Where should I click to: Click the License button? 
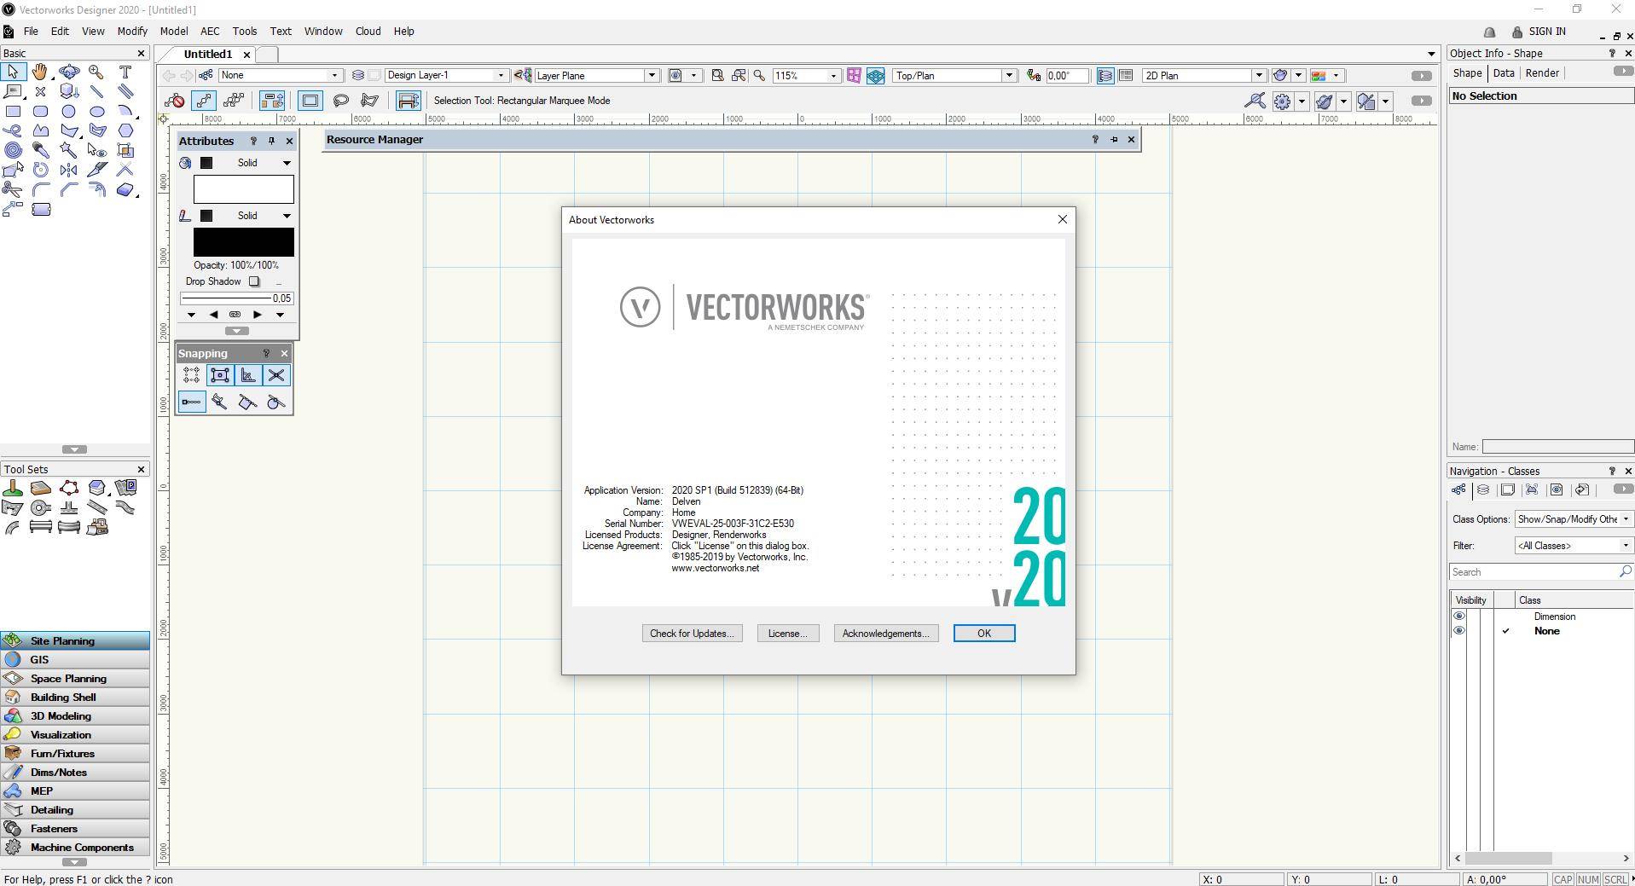click(x=787, y=634)
